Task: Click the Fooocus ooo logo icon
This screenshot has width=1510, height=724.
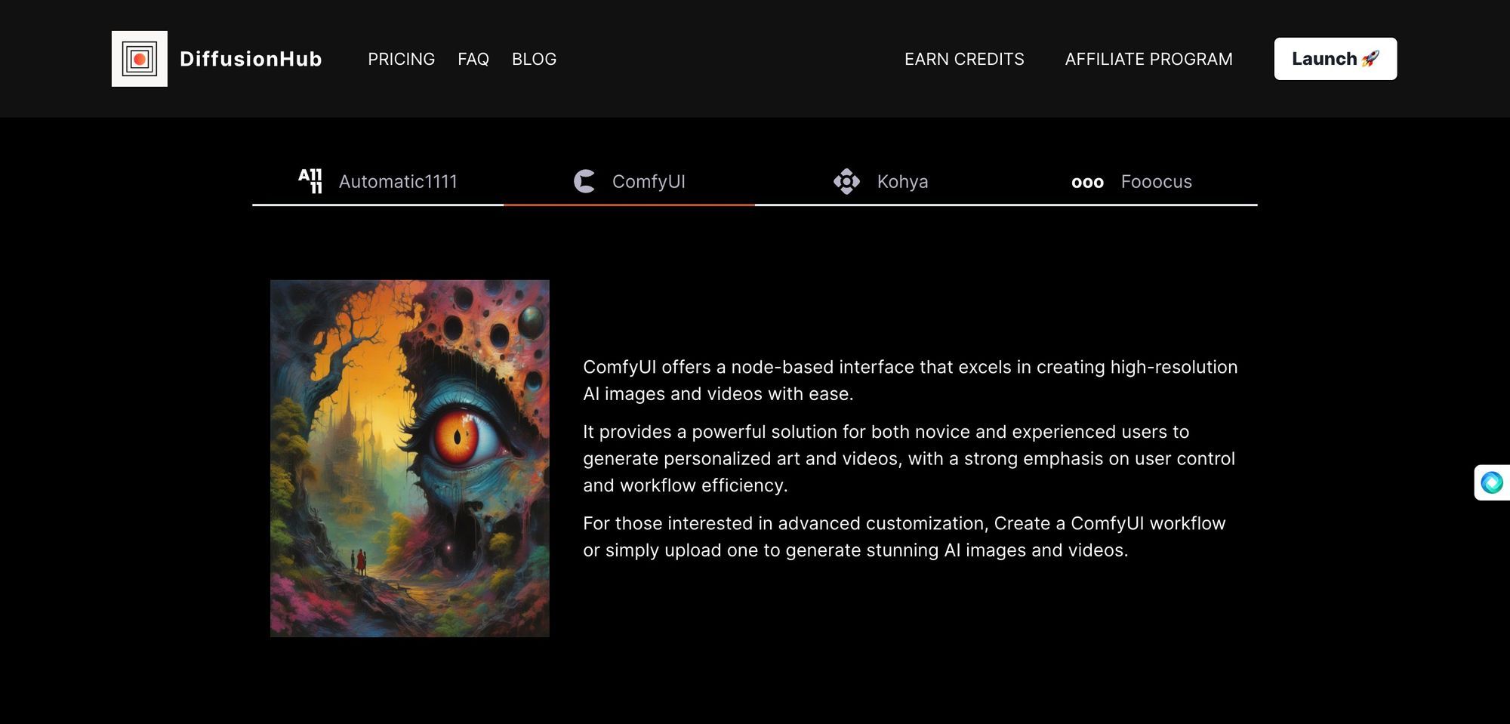Action: (1087, 183)
